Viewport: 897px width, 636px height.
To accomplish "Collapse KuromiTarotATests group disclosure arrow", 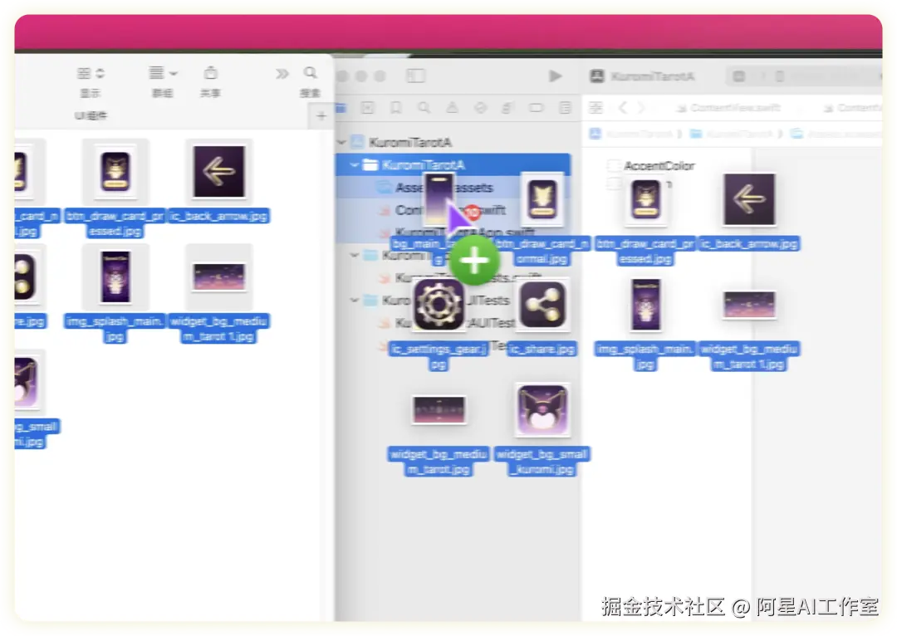I will tap(355, 255).
